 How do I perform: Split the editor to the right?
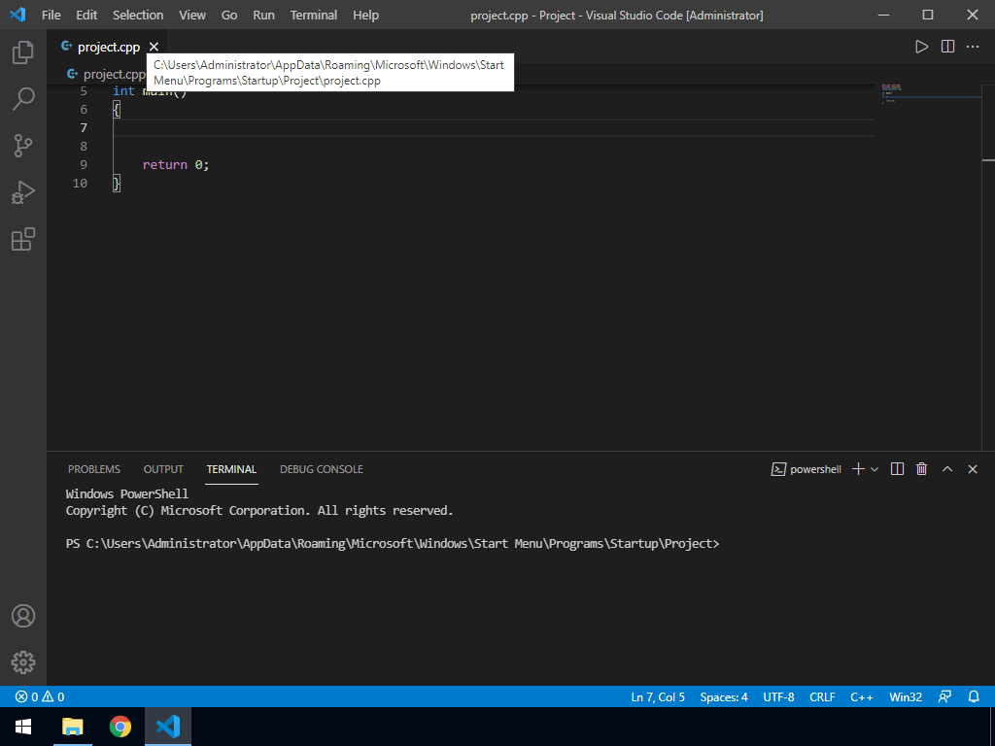coord(947,47)
